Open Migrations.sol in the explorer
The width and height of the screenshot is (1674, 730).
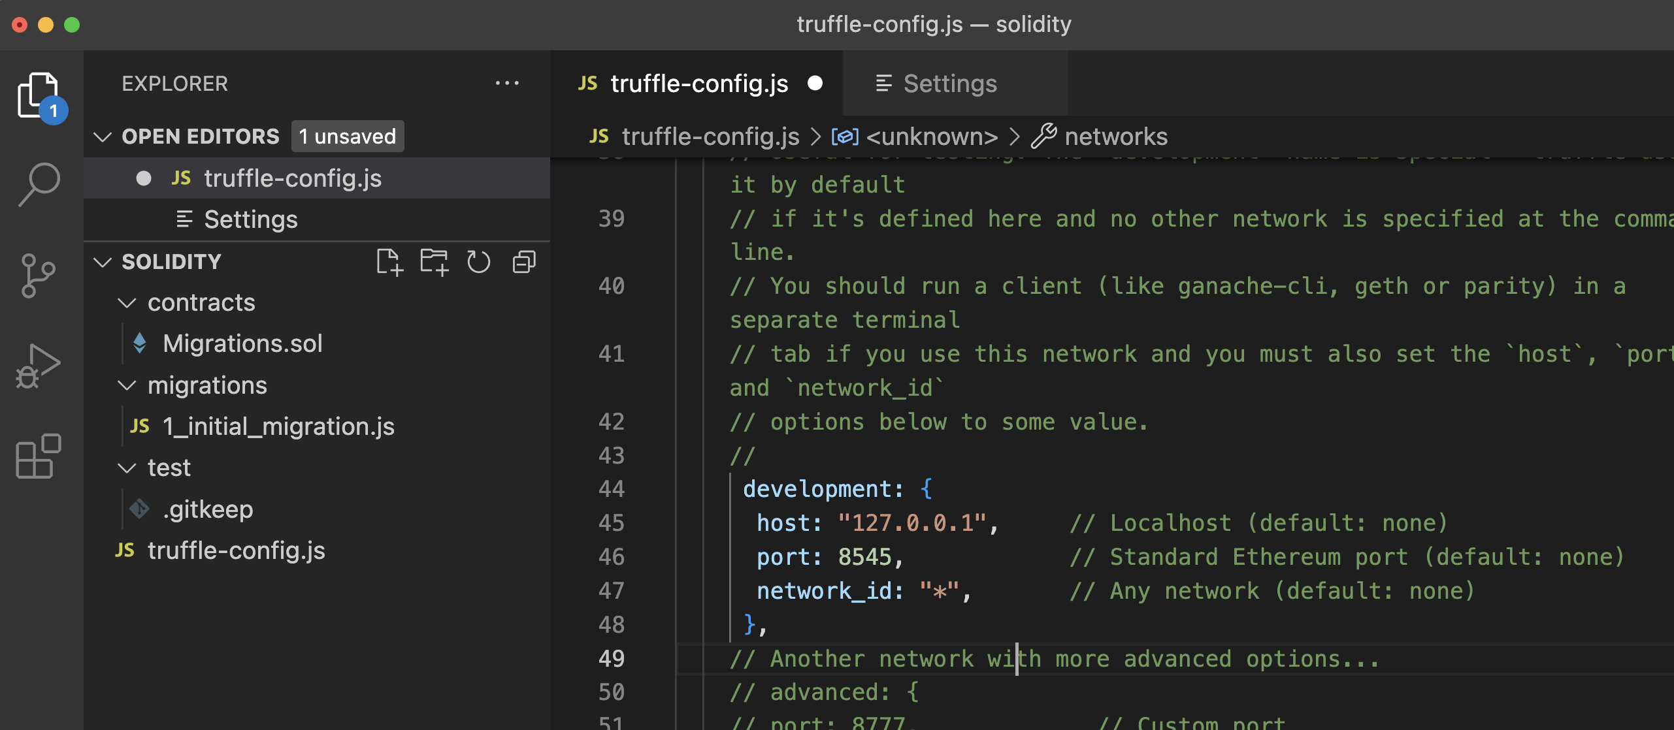coord(242,344)
